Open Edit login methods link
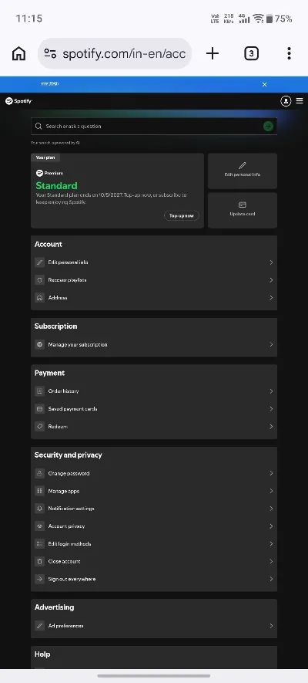 [154, 543]
